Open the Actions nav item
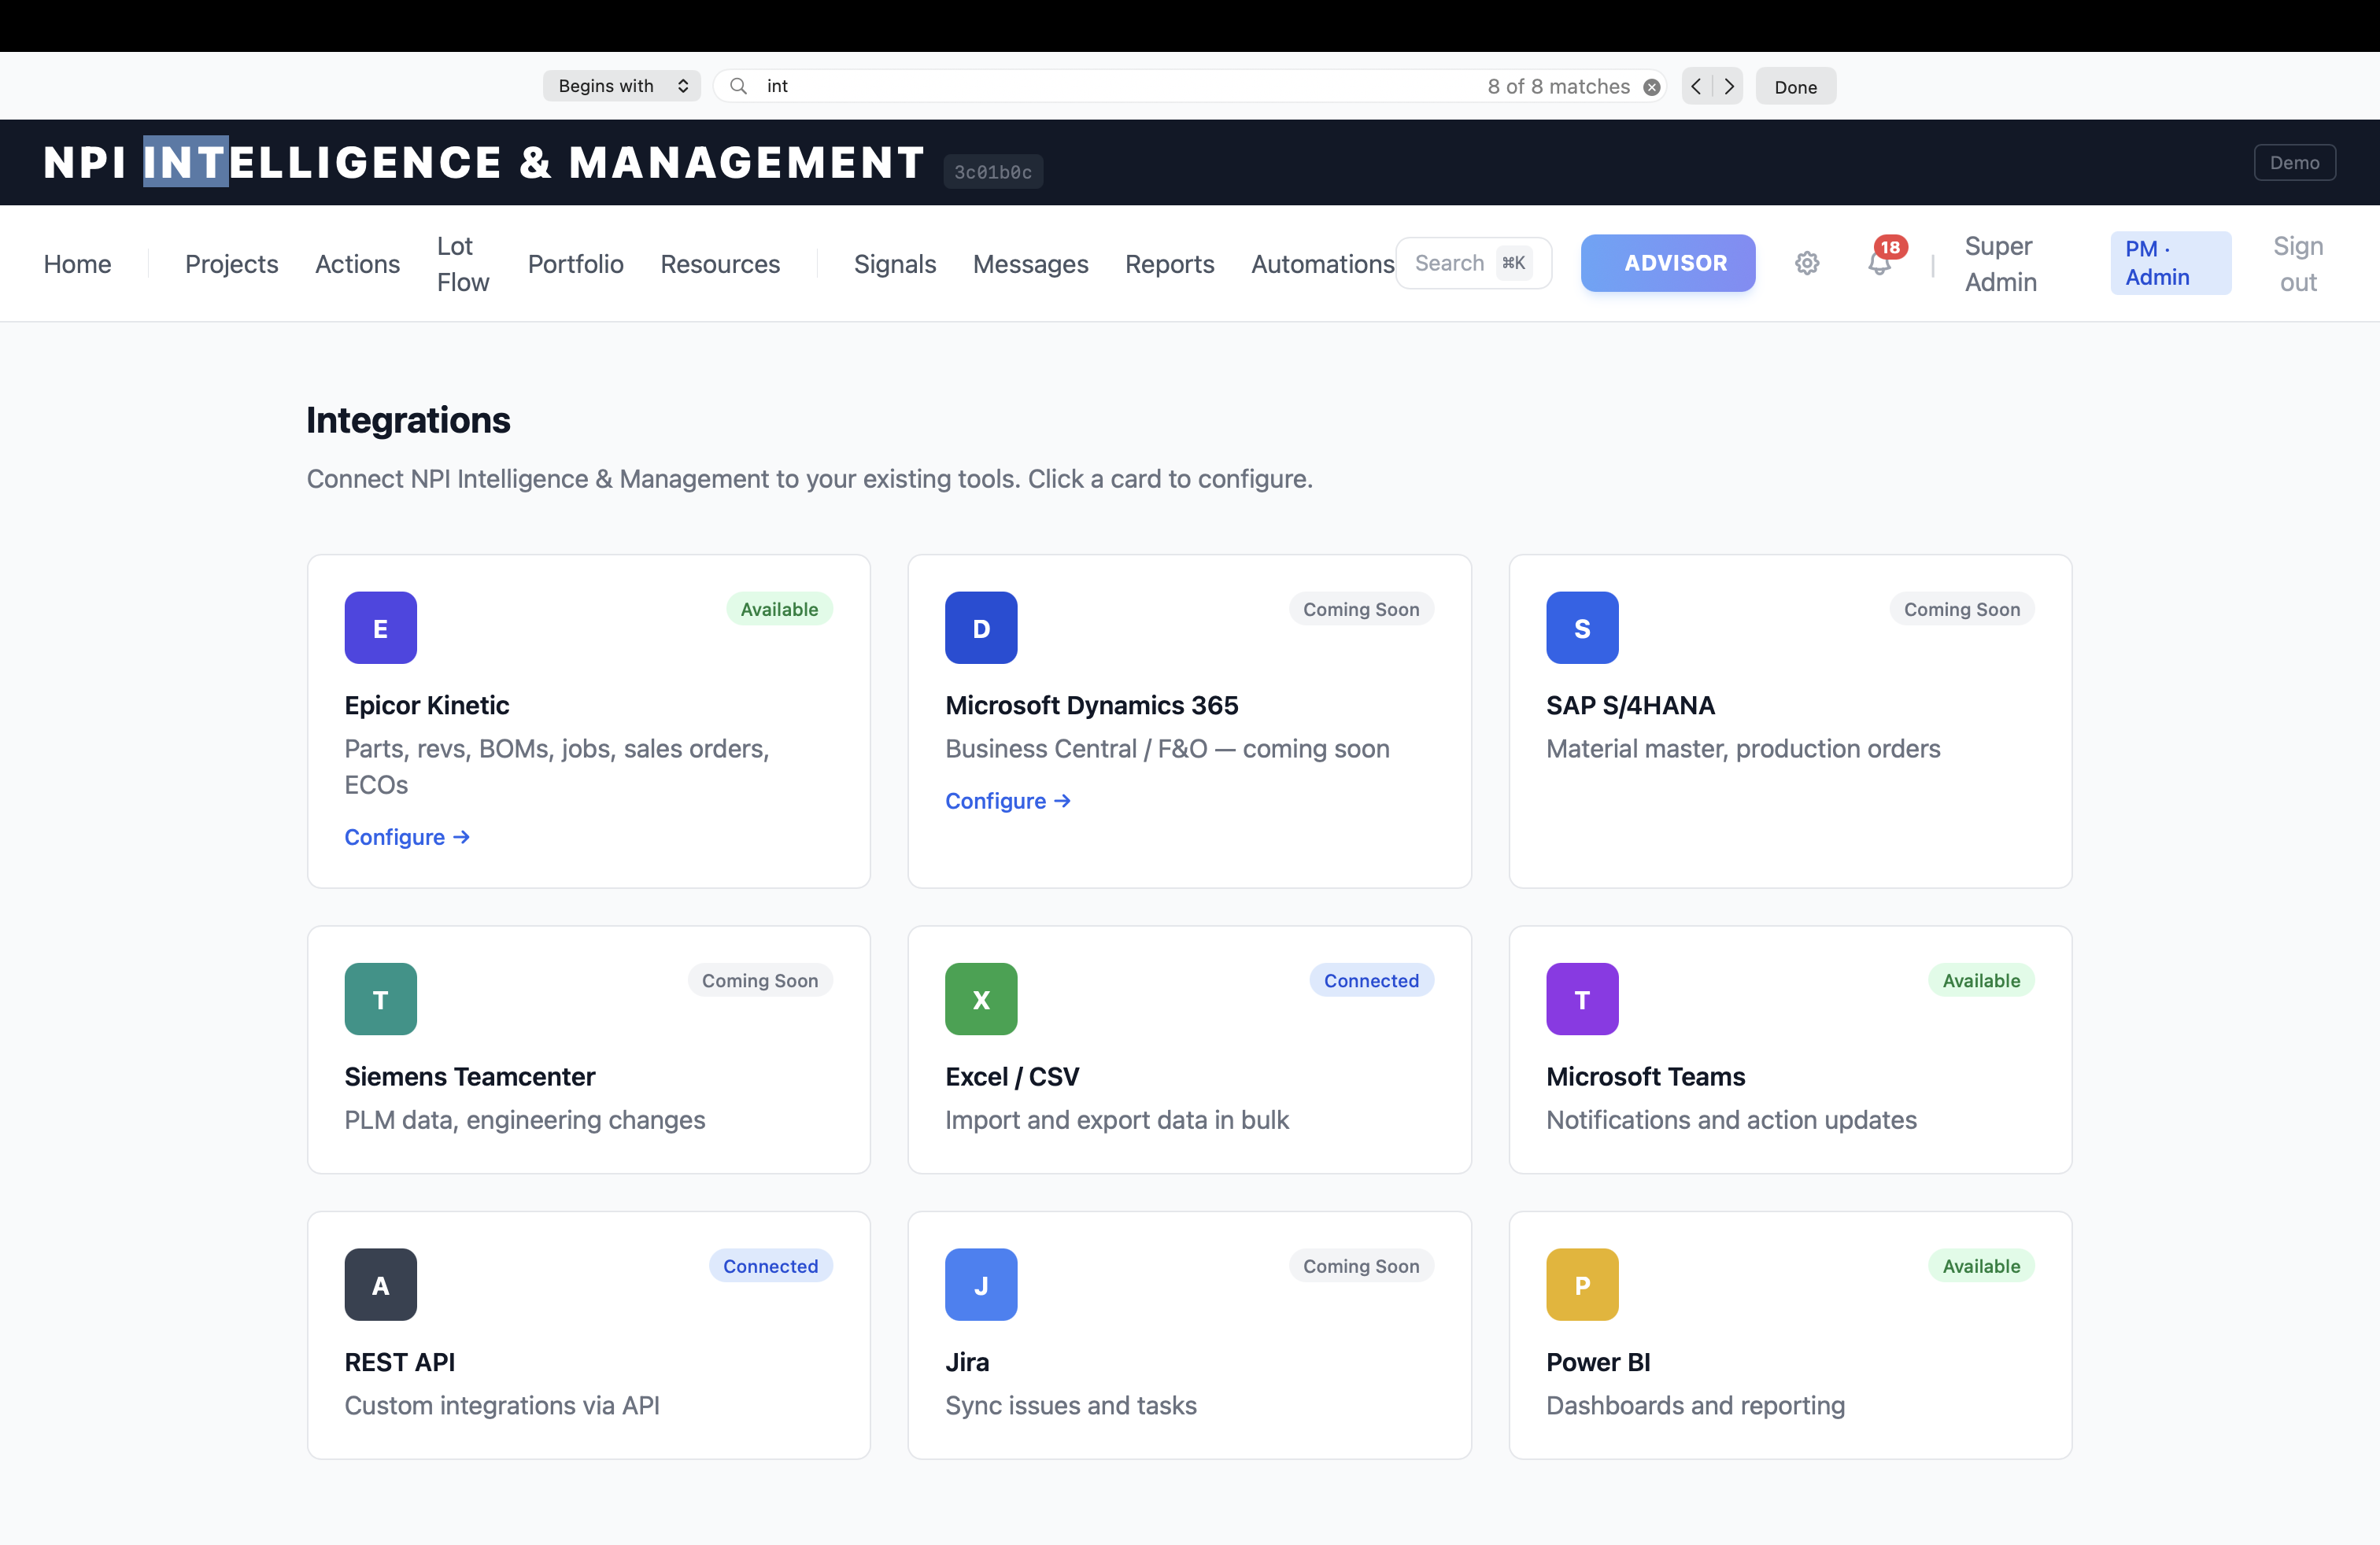This screenshot has height=1545, width=2380. [x=357, y=264]
